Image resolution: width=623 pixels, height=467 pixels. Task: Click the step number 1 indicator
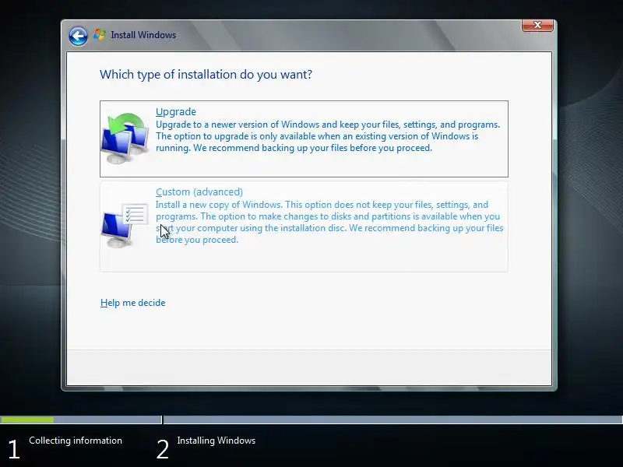point(14,450)
